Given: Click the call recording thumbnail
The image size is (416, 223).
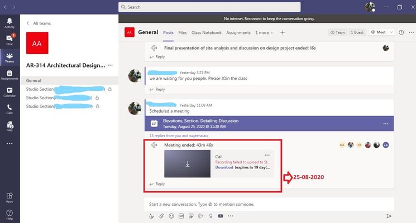Looking at the screenshot, I should tap(187, 164).
